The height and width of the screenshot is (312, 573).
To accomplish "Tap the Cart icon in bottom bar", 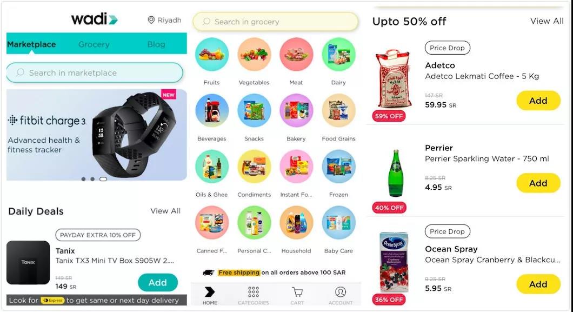I will [297, 292].
